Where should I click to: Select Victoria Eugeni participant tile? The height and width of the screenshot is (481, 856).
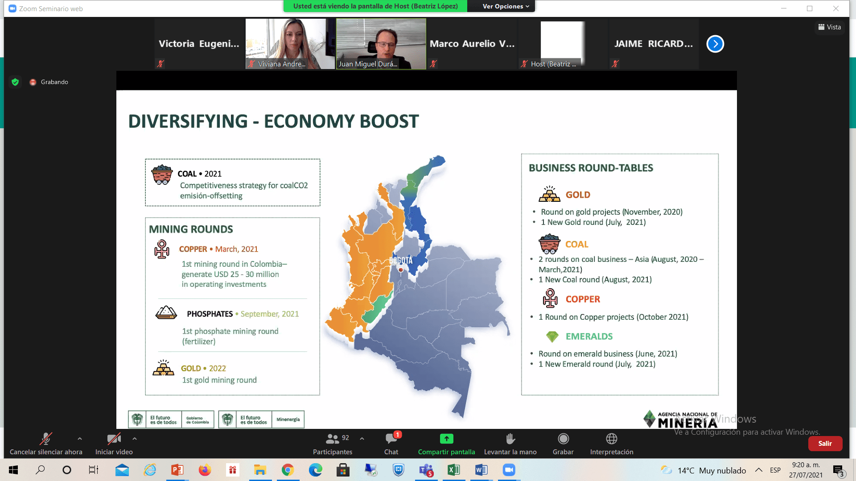coord(199,44)
